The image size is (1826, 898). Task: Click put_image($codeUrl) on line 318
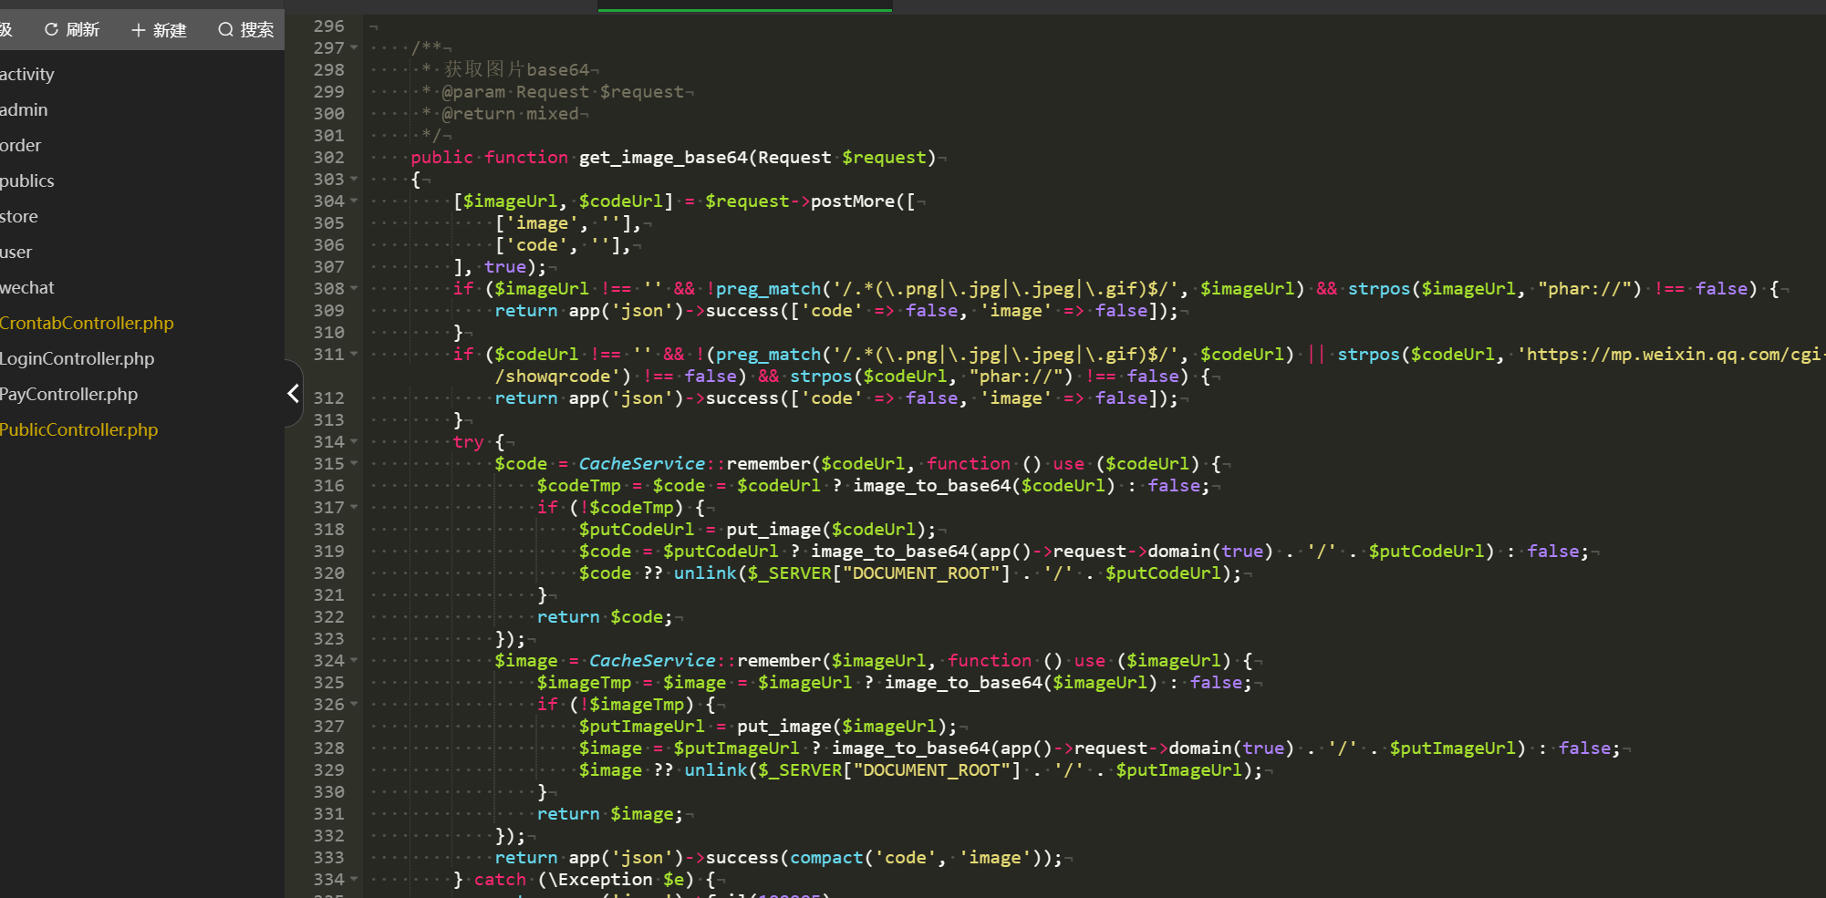pos(825,529)
